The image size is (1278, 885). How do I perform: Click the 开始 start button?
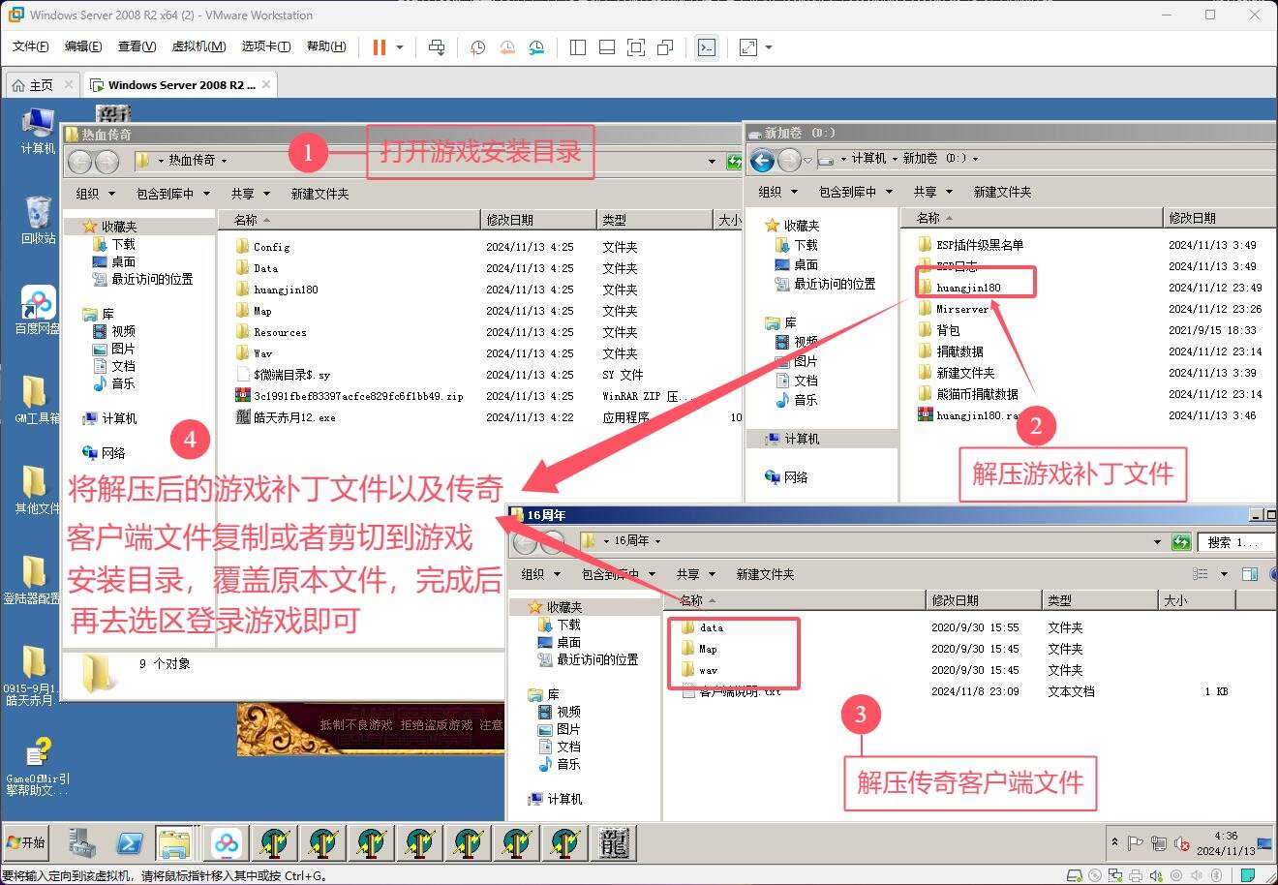[26, 842]
